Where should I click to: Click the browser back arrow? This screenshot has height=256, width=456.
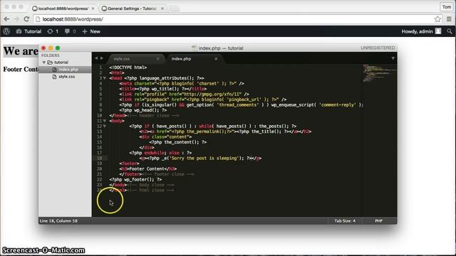6,19
